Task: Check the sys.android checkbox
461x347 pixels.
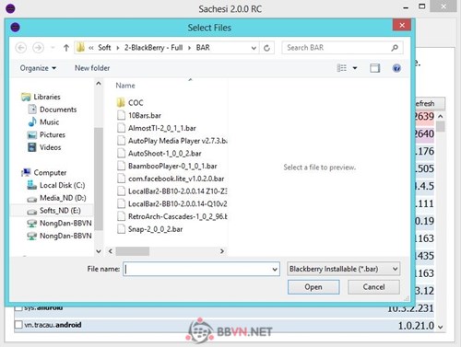Action: (18, 307)
